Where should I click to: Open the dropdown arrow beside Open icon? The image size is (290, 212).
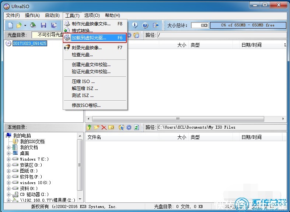pos(25,25)
